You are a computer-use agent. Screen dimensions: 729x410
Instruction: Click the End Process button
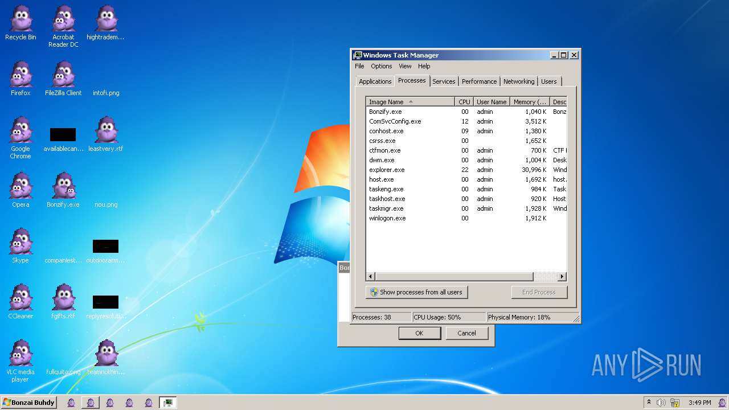click(539, 292)
